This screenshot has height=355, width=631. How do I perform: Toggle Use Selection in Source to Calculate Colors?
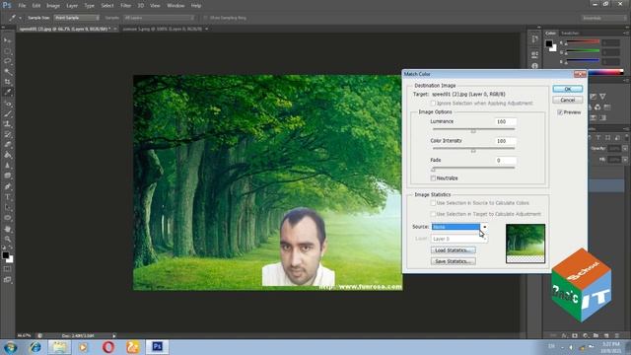point(434,203)
